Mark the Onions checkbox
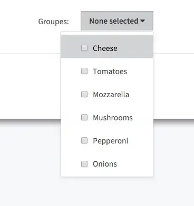This screenshot has height=206, width=194. point(84,164)
